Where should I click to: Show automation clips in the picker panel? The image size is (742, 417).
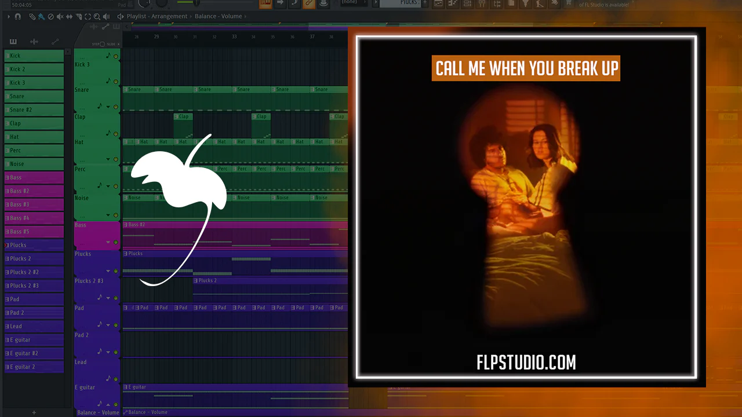pos(55,42)
